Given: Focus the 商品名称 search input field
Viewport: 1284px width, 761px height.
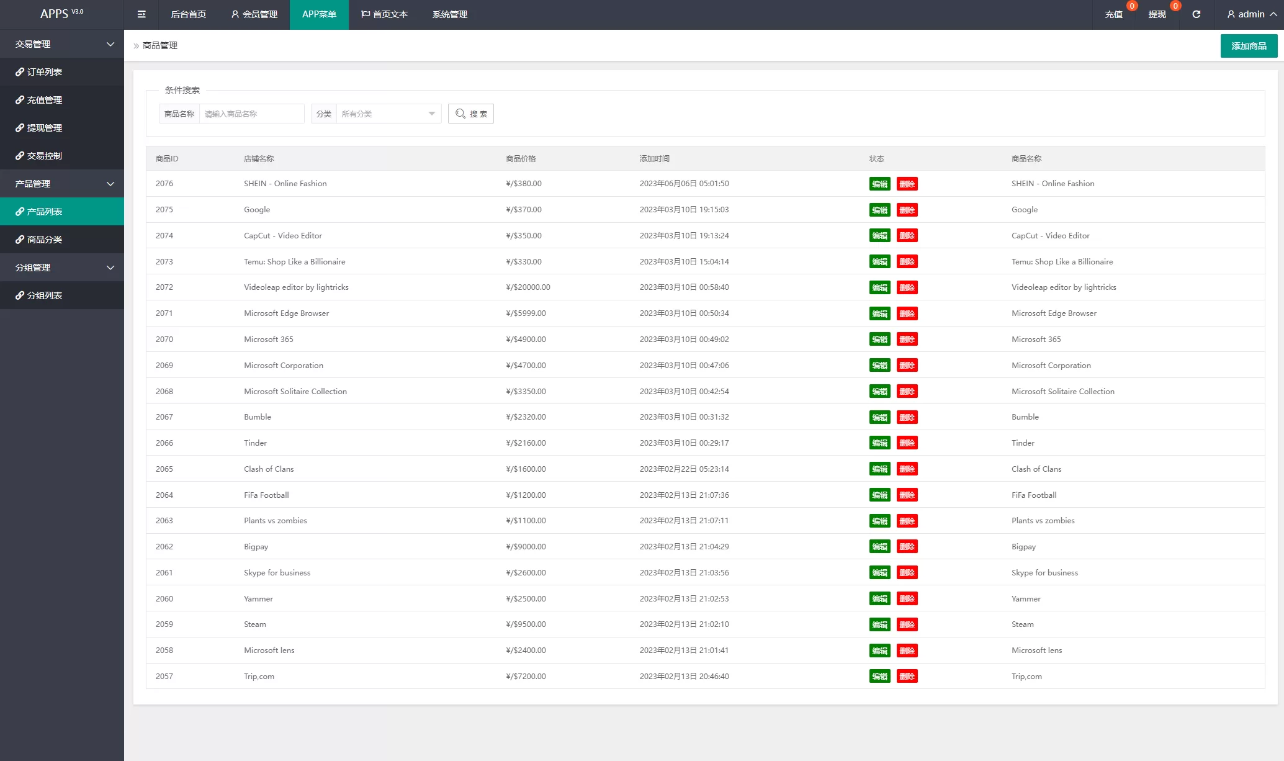Looking at the screenshot, I should [251, 114].
